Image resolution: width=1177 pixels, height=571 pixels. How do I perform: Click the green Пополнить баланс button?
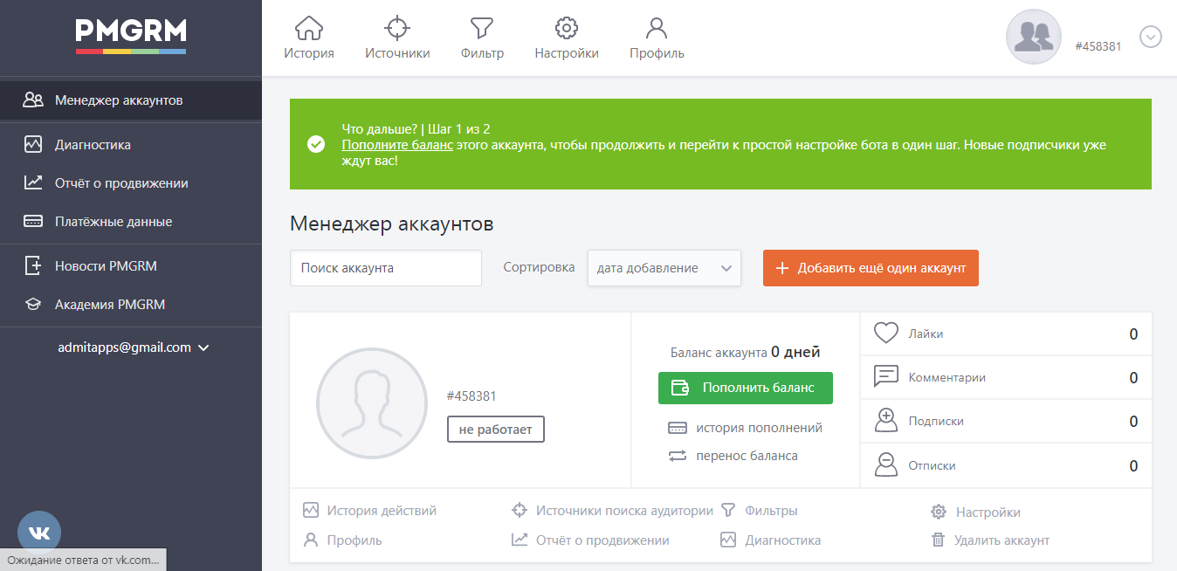click(746, 389)
